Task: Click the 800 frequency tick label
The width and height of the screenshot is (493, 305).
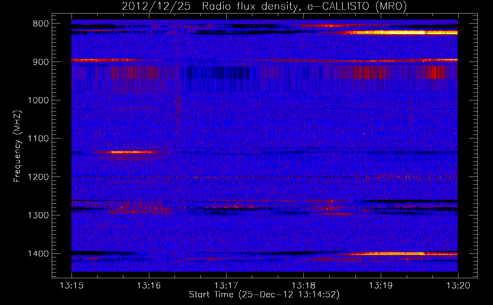Action: click(x=40, y=24)
